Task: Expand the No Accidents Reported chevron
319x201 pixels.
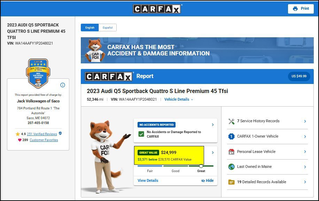Action: click(213, 125)
